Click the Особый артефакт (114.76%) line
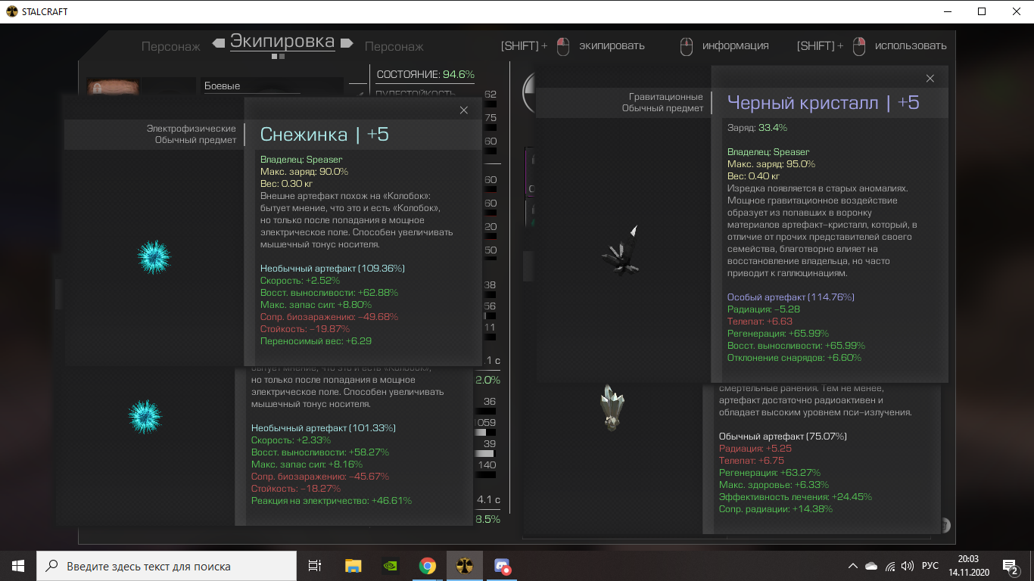 tap(791, 297)
